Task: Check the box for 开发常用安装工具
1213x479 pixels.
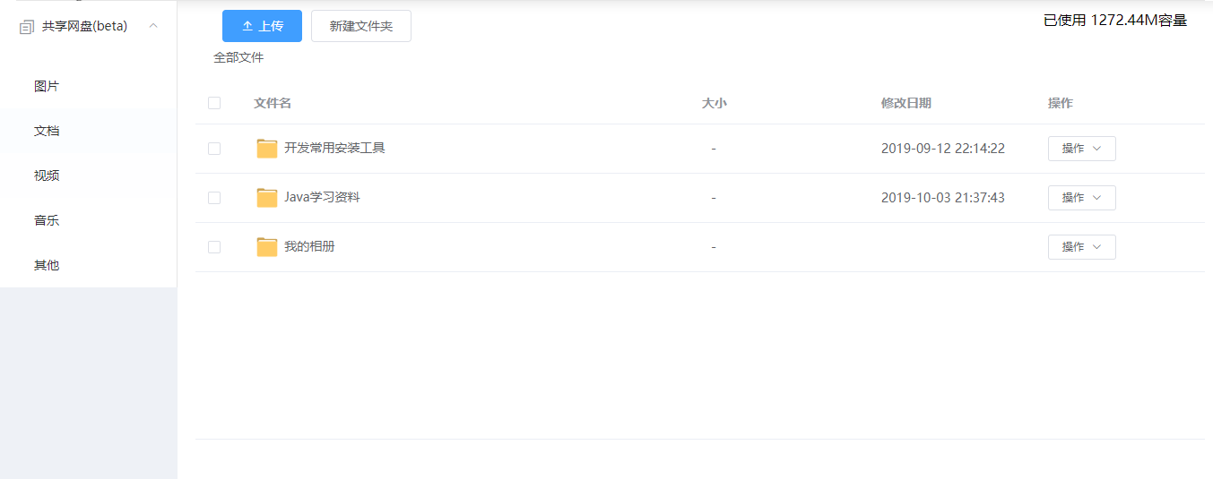Action: (x=214, y=149)
